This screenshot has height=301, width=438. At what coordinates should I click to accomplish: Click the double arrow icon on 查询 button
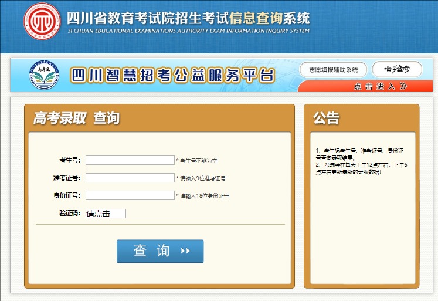(x=185, y=251)
